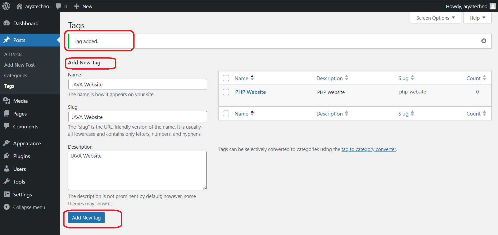
Task: Click the Dashboard gauge icon
Action: (x=7, y=23)
